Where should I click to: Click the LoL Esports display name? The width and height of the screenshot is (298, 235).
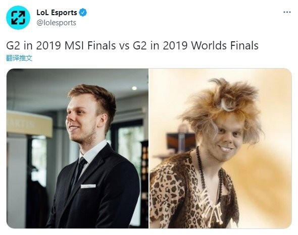(57, 13)
